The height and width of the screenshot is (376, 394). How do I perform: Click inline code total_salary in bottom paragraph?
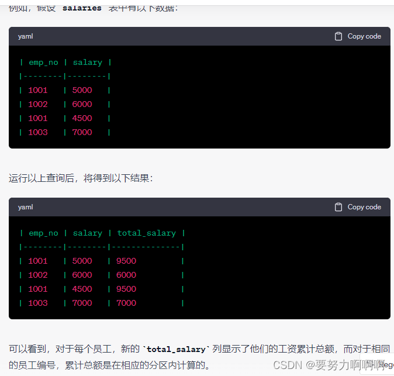[176, 349]
